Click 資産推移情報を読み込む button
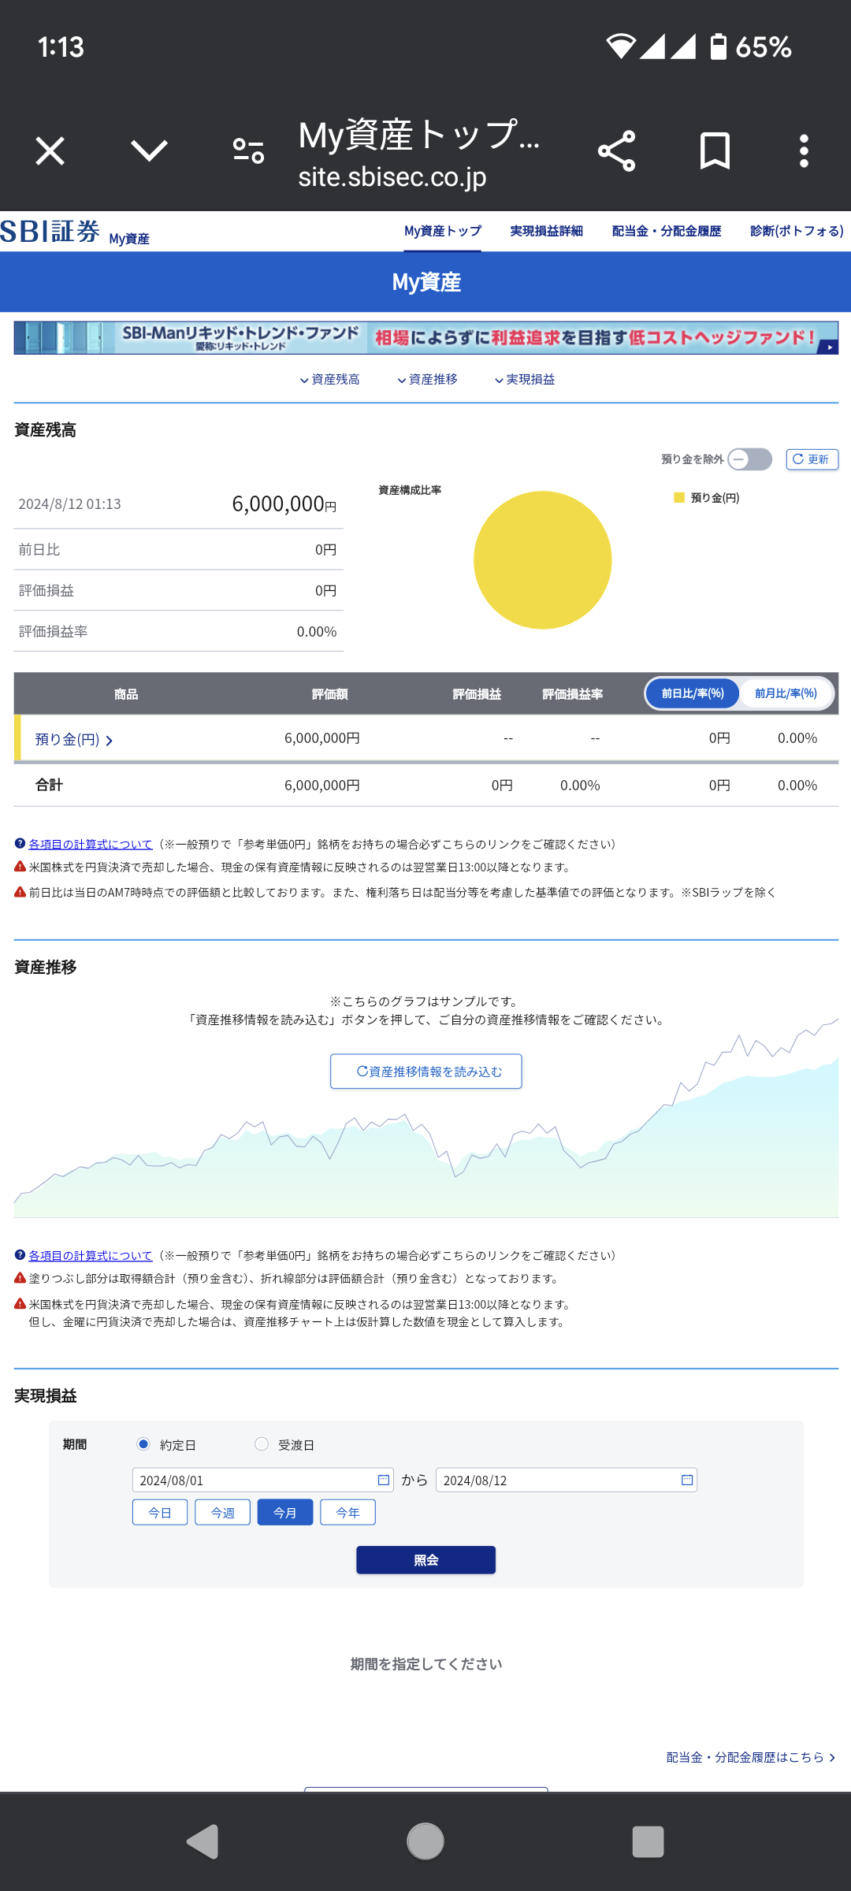This screenshot has height=1891, width=851. (425, 1072)
